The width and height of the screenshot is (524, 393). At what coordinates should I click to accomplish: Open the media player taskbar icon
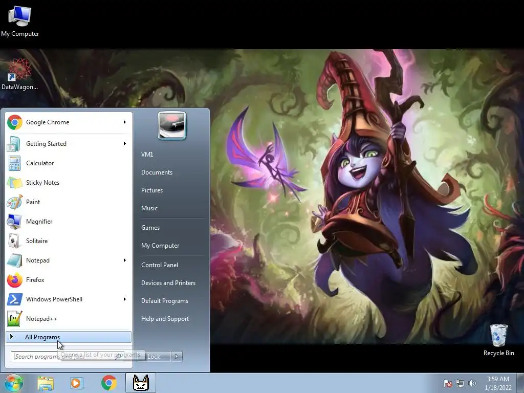click(x=77, y=383)
